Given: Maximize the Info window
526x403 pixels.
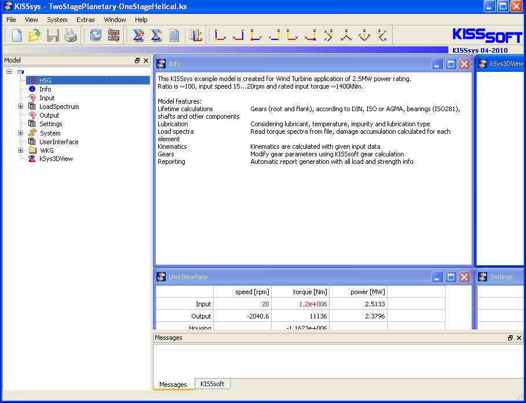Looking at the screenshot, I should point(451,64).
